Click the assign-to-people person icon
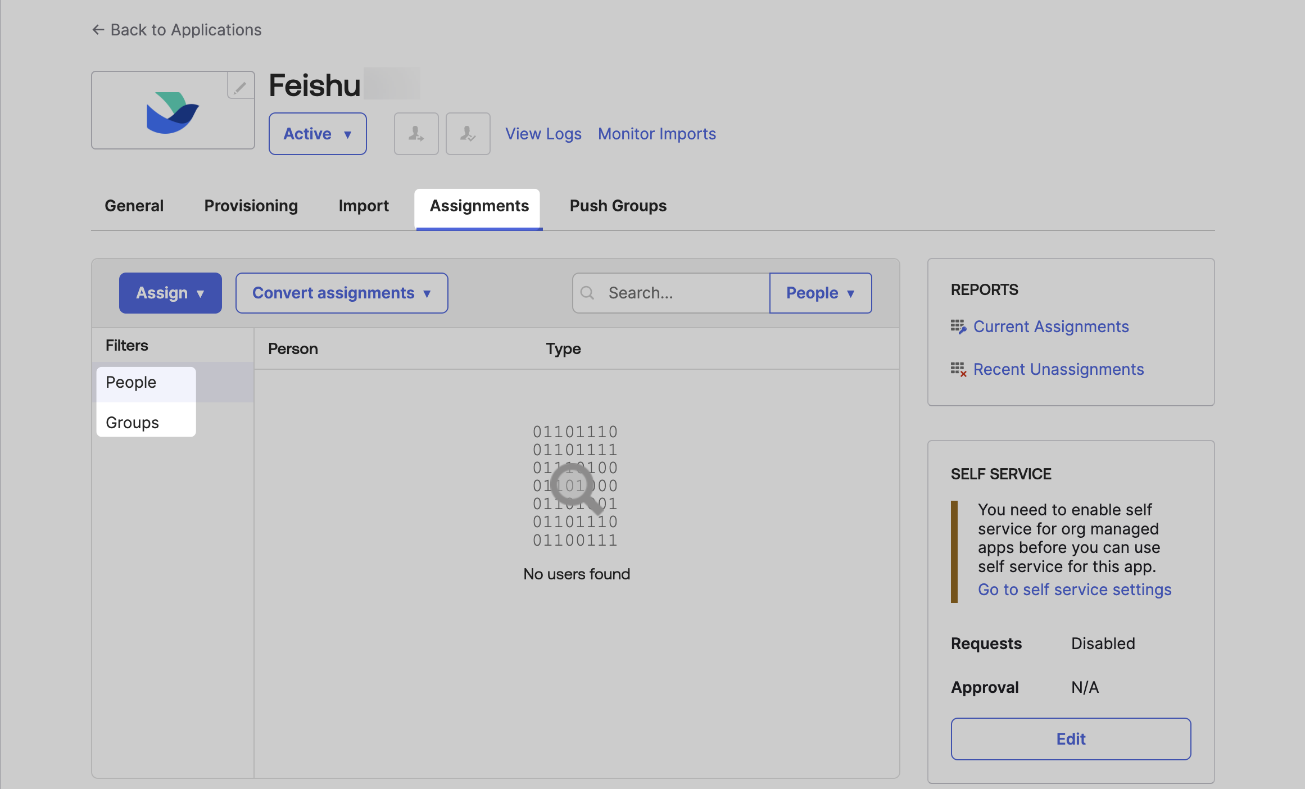Viewport: 1305px width, 789px height. click(416, 133)
